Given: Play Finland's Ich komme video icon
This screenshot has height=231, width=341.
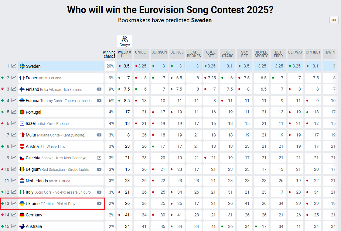Looking at the screenshot, I should [x=99, y=89].
